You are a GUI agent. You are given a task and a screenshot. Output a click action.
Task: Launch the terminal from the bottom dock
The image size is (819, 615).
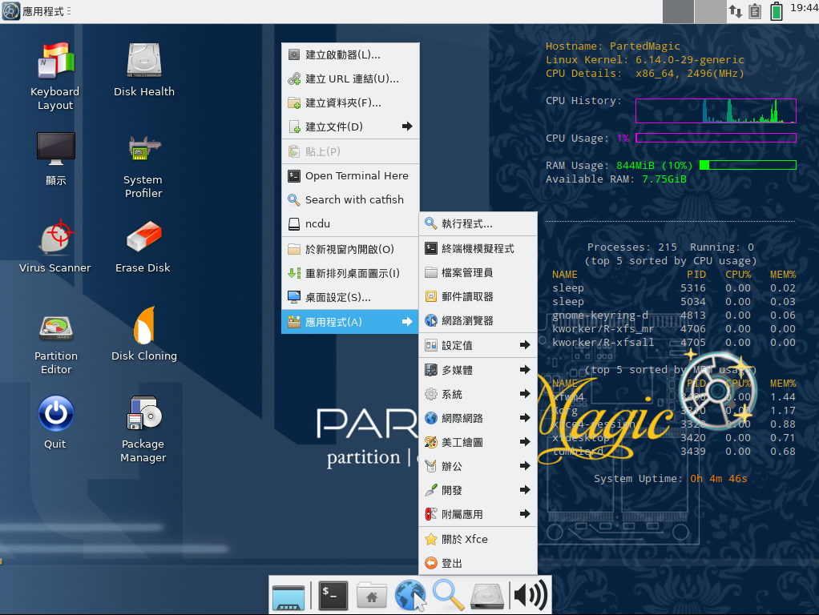(x=333, y=596)
